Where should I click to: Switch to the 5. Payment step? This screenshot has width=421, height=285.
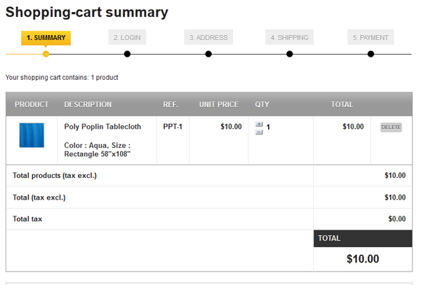tap(371, 38)
